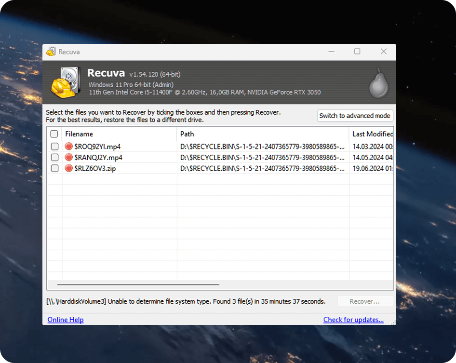Tick the select-all checkbox in header

click(x=54, y=134)
